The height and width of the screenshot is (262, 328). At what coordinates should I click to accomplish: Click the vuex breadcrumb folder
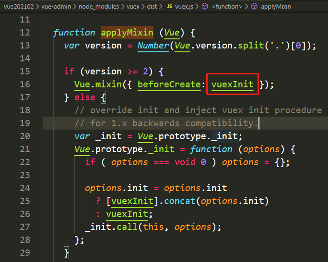tap(133, 7)
